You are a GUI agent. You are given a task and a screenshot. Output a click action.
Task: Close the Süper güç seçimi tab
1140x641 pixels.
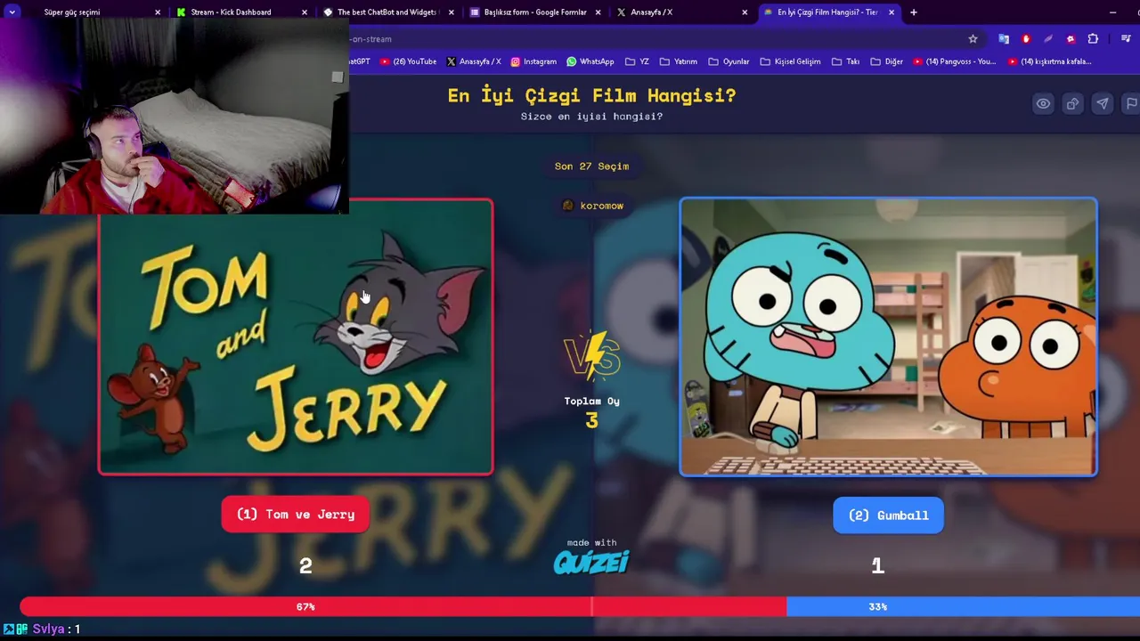coord(158,12)
